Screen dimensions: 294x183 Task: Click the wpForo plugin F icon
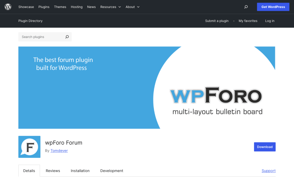30,147
